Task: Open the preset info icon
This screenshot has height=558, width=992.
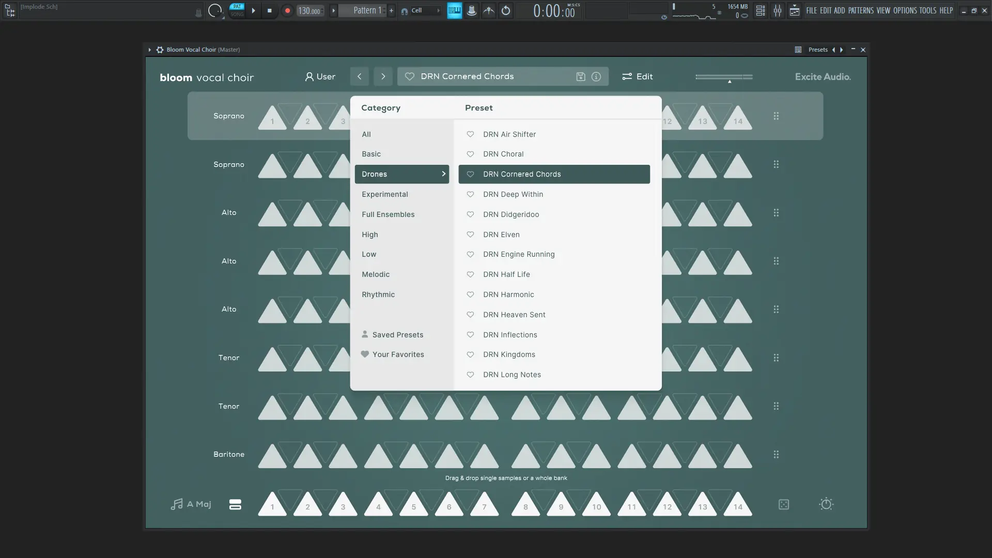Action: pyautogui.click(x=596, y=76)
